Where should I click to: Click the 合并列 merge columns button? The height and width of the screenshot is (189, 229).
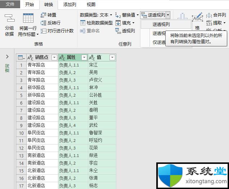pyautogui.click(x=216, y=15)
